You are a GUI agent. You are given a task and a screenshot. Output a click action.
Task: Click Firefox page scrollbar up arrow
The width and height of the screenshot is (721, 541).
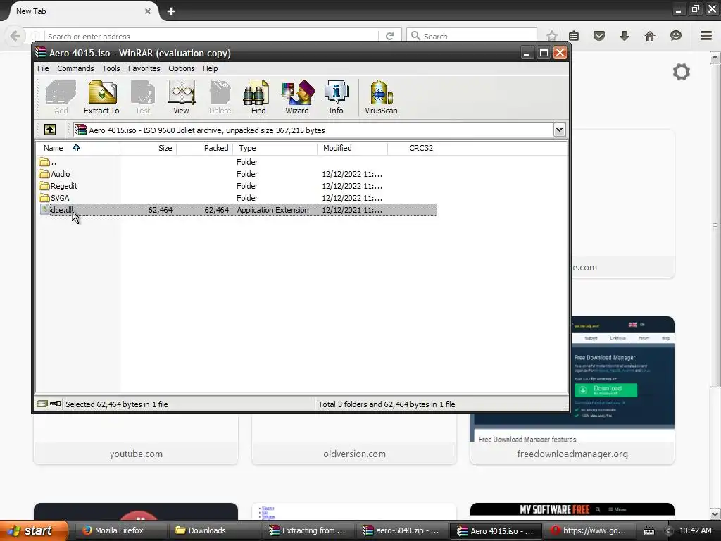click(715, 58)
